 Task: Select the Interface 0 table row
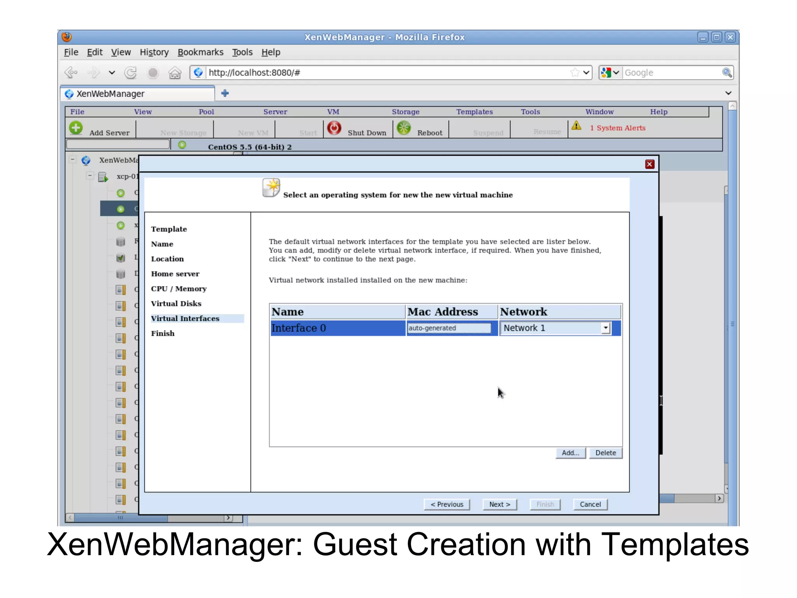(x=446, y=328)
